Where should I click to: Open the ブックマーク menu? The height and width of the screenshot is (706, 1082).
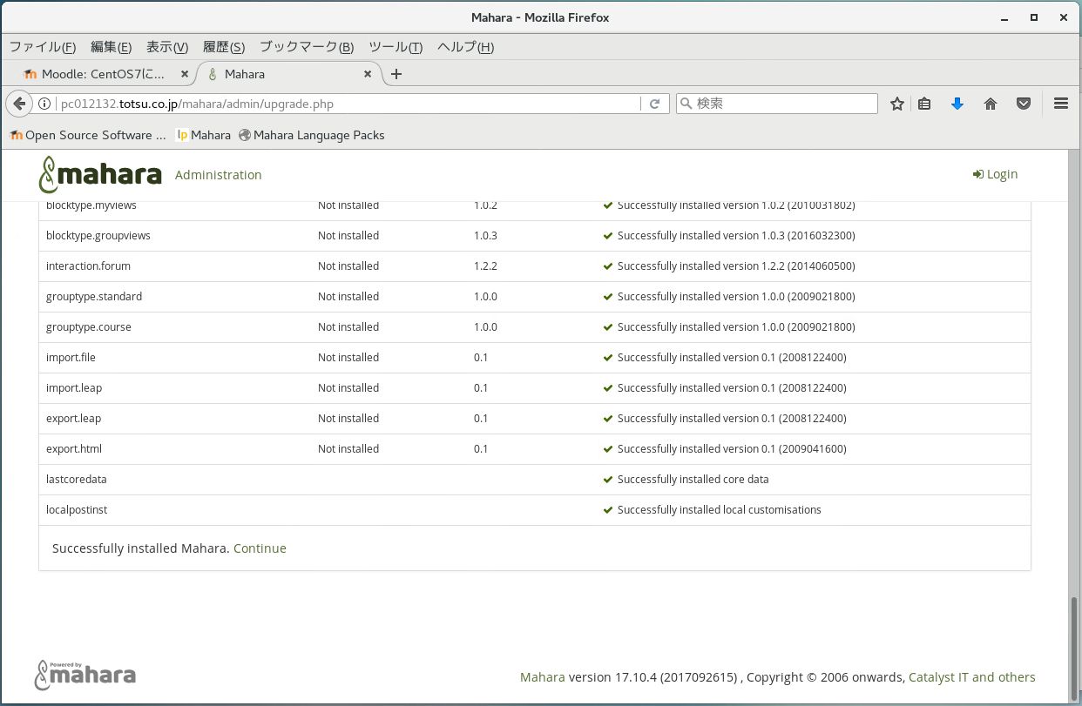tap(307, 47)
